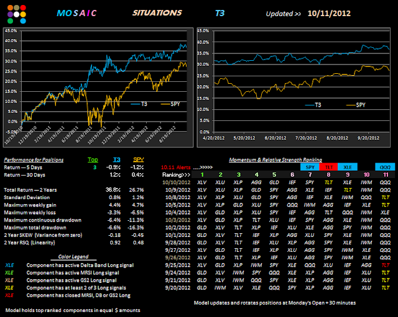Click yellow TLT in the 10/10/2012 row
Screen dimensions: 398x317
tap(328, 182)
